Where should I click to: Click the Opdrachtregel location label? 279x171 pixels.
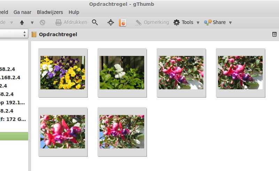pos(58,34)
